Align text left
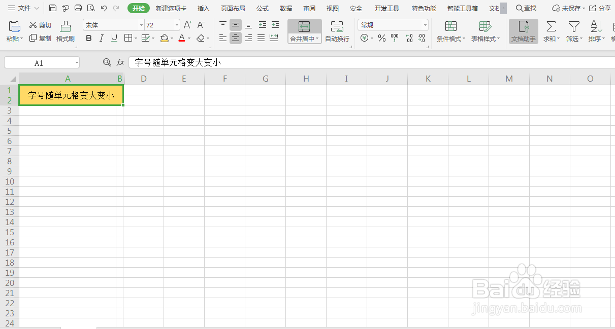Screen dimensions: 615x329 click(x=223, y=38)
